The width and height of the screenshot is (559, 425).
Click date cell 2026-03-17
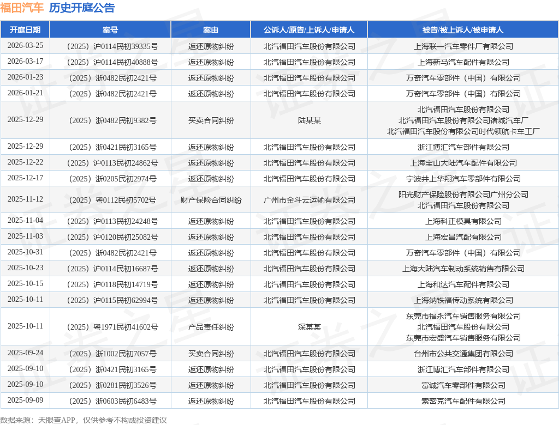pyautogui.click(x=25, y=61)
